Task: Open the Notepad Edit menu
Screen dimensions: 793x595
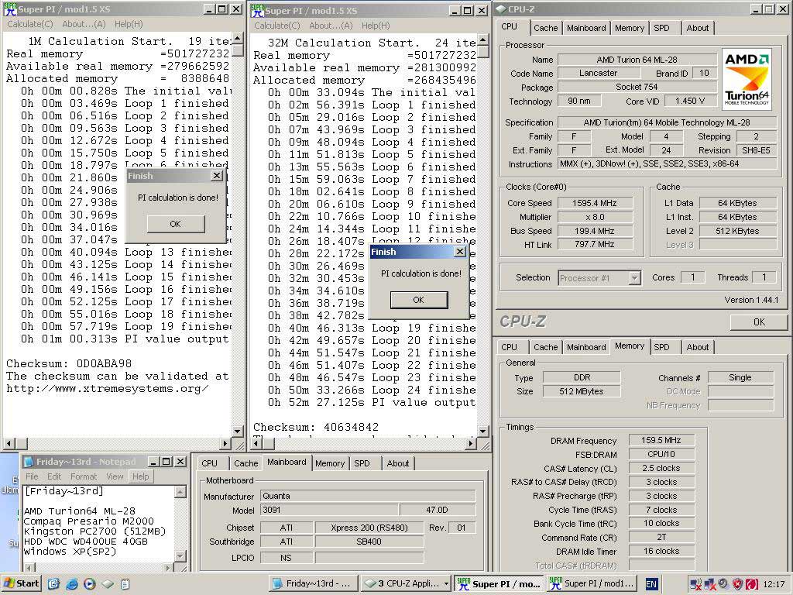Action: pos(54,476)
